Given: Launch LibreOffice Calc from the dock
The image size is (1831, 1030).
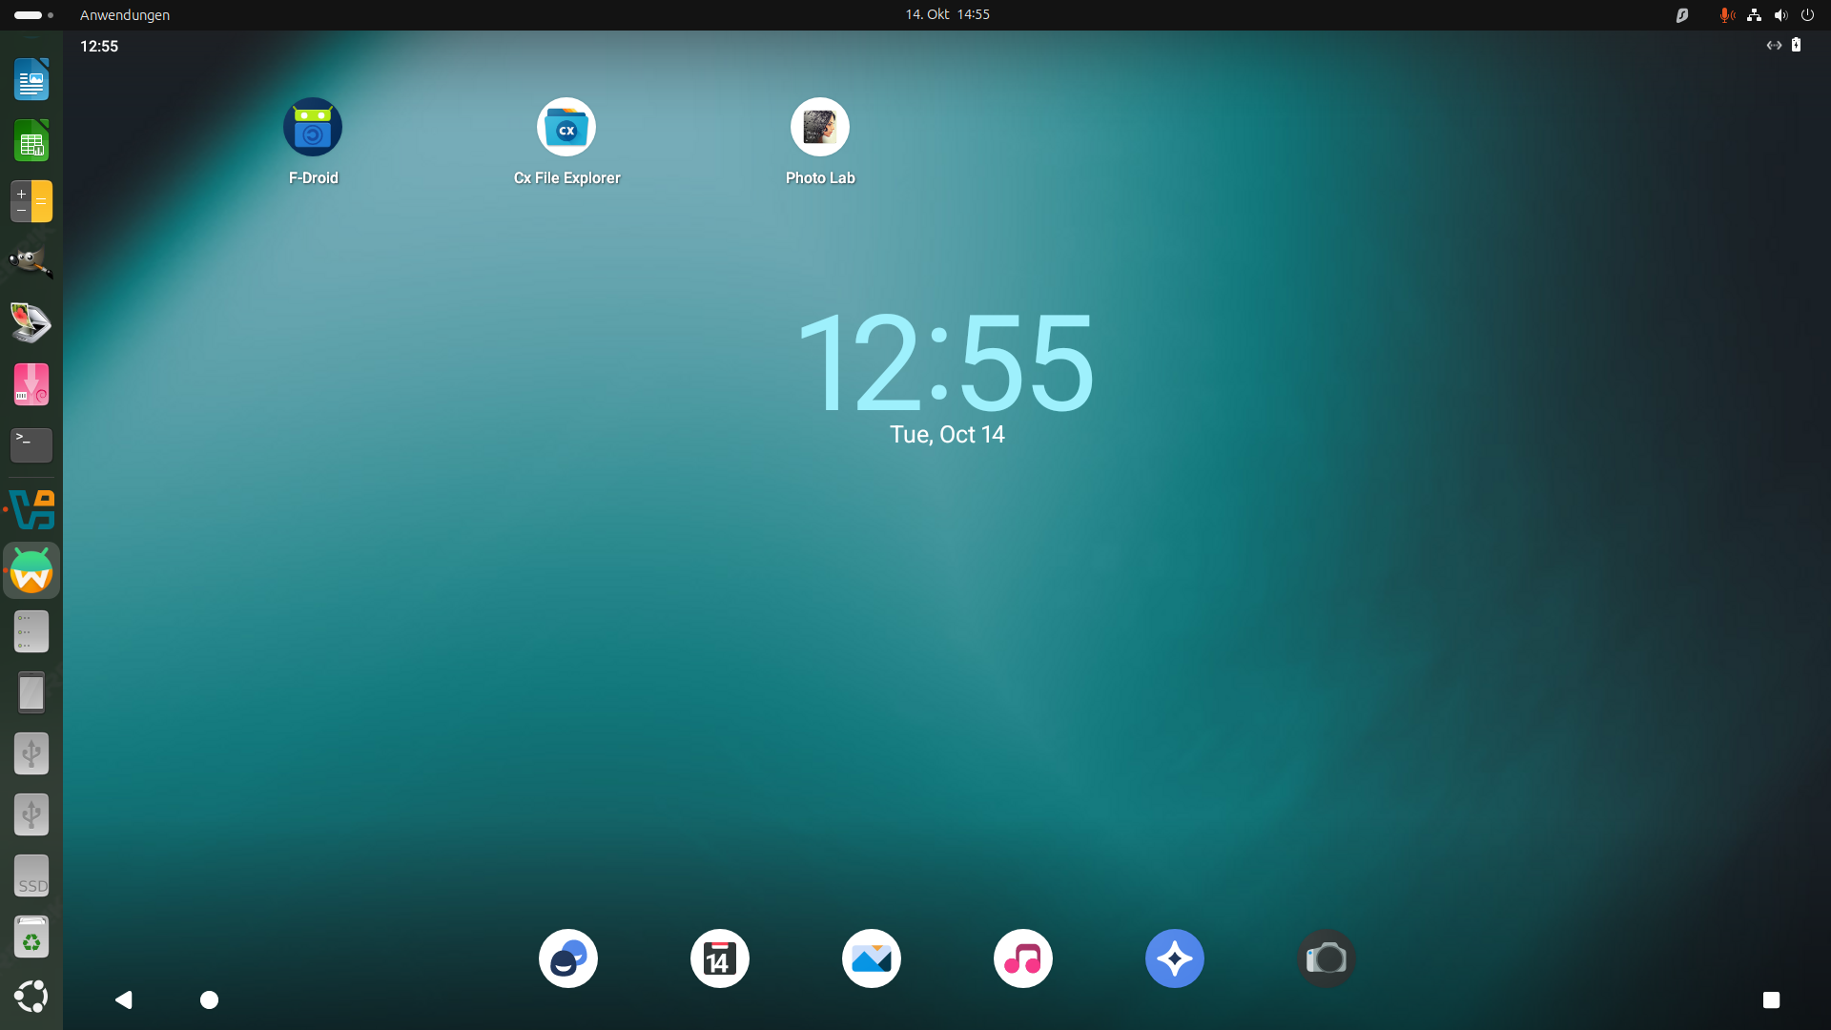Looking at the screenshot, I should click(31, 141).
